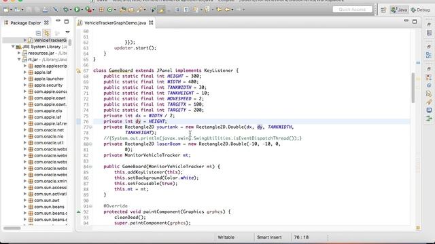Close the Package Explorer view tab

point(46,22)
